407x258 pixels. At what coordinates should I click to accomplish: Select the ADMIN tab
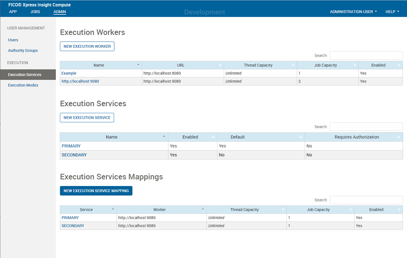point(60,12)
